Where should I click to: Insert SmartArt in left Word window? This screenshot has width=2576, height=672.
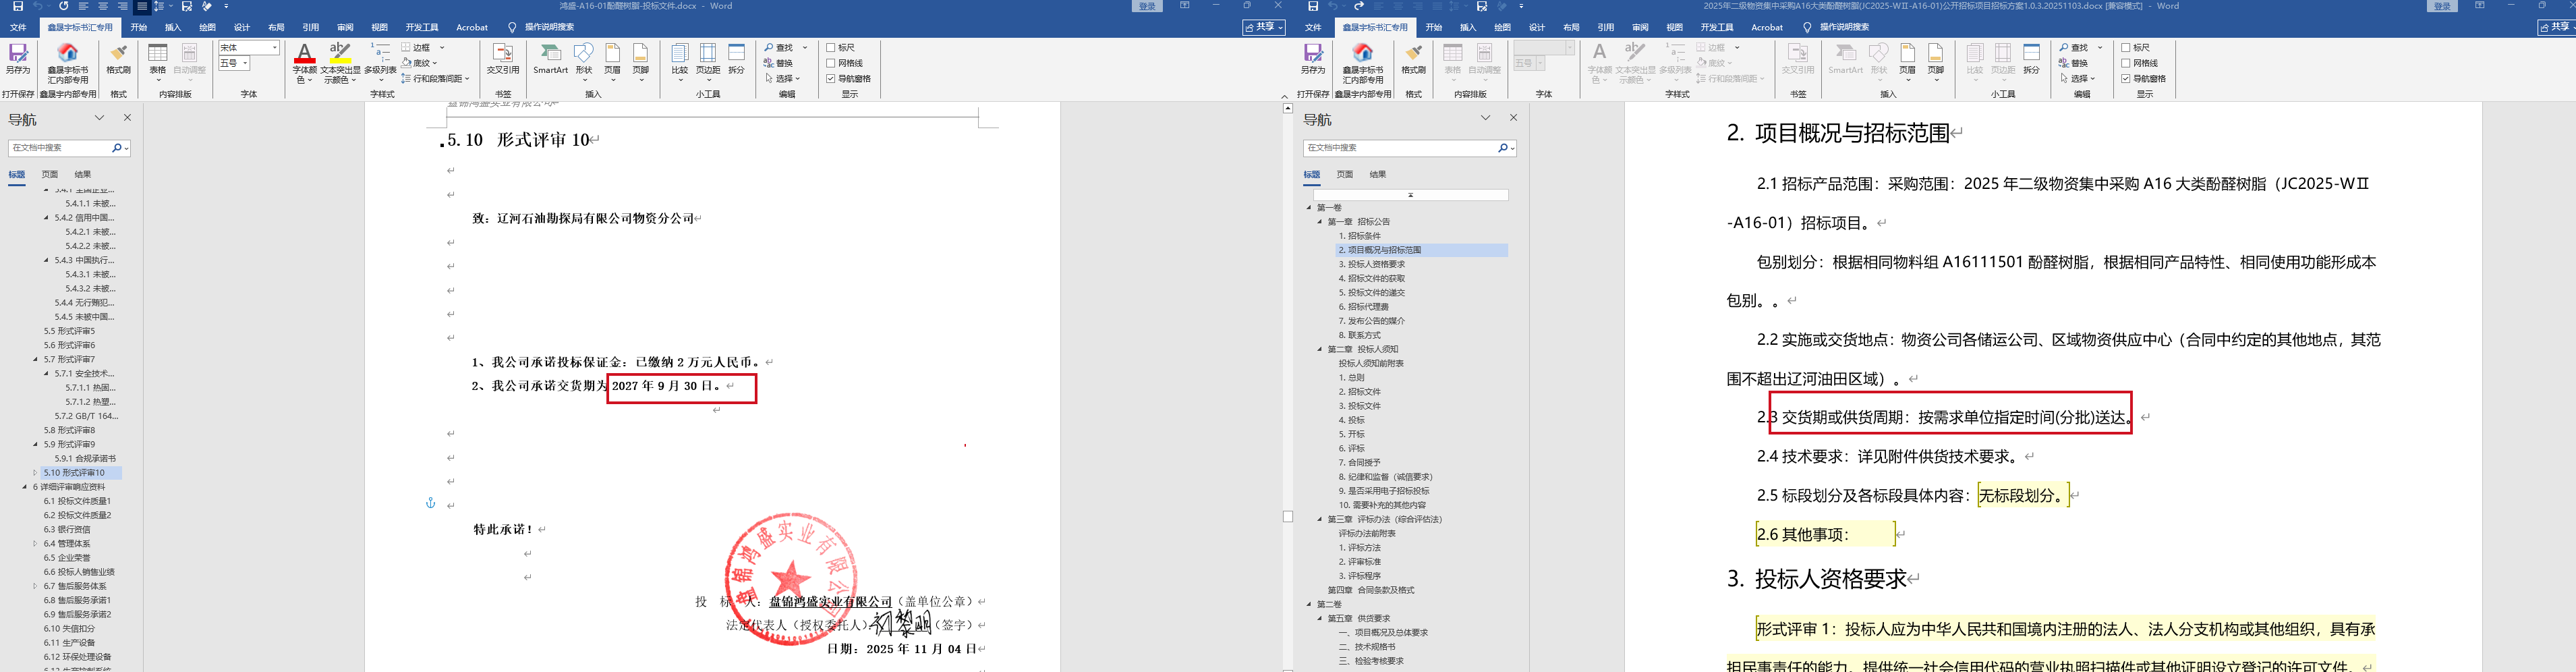551,59
